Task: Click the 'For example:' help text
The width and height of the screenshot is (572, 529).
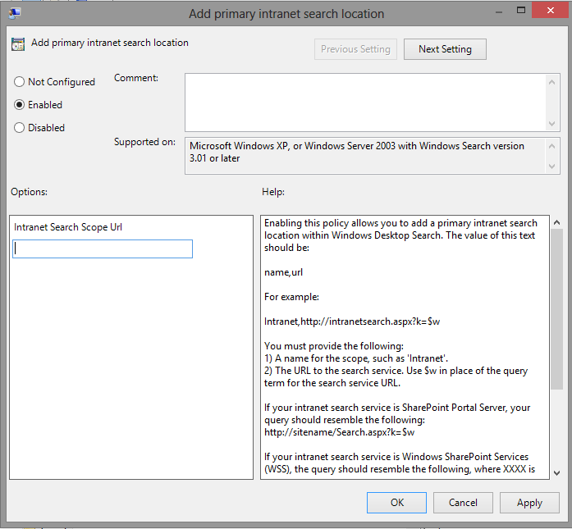Action: [291, 297]
